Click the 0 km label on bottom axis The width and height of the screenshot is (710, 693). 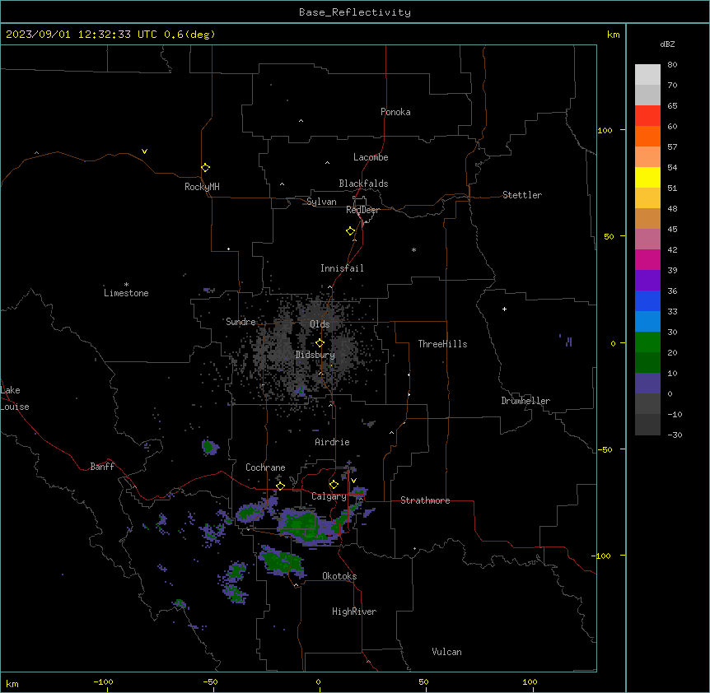tap(318, 681)
